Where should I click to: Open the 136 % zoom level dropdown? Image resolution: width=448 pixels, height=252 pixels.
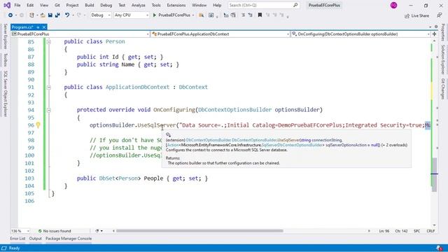[20, 231]
